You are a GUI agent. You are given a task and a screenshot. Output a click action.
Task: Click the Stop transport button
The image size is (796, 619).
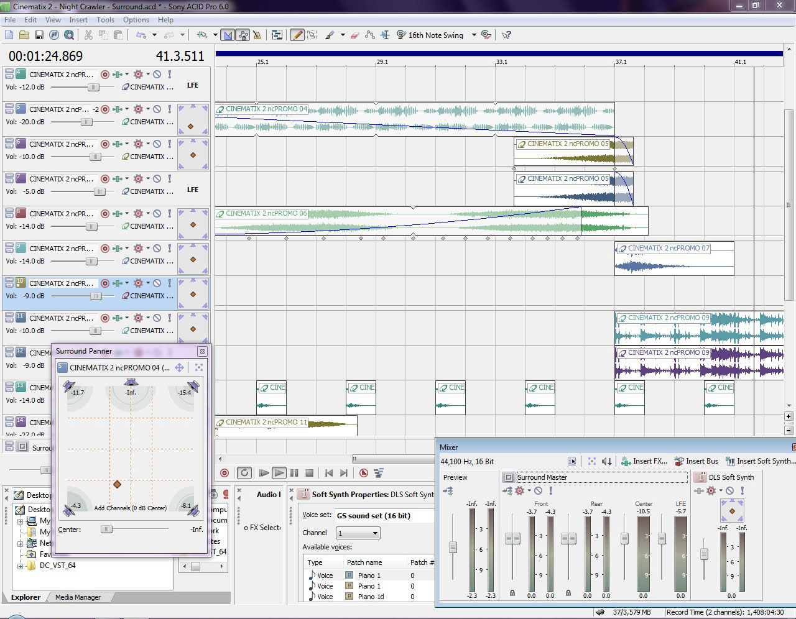click(309, 473)
